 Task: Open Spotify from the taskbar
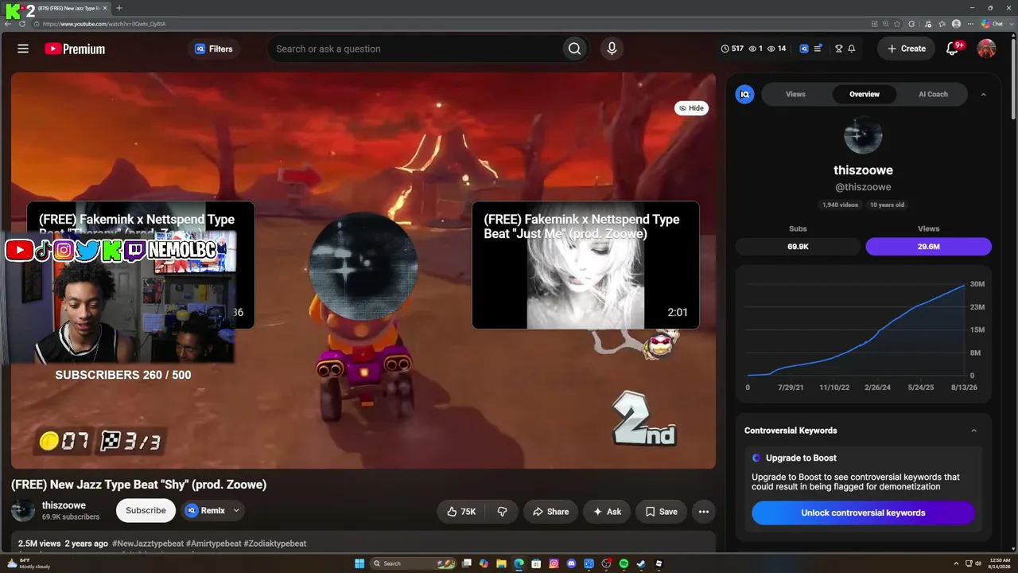click(624, 563)
